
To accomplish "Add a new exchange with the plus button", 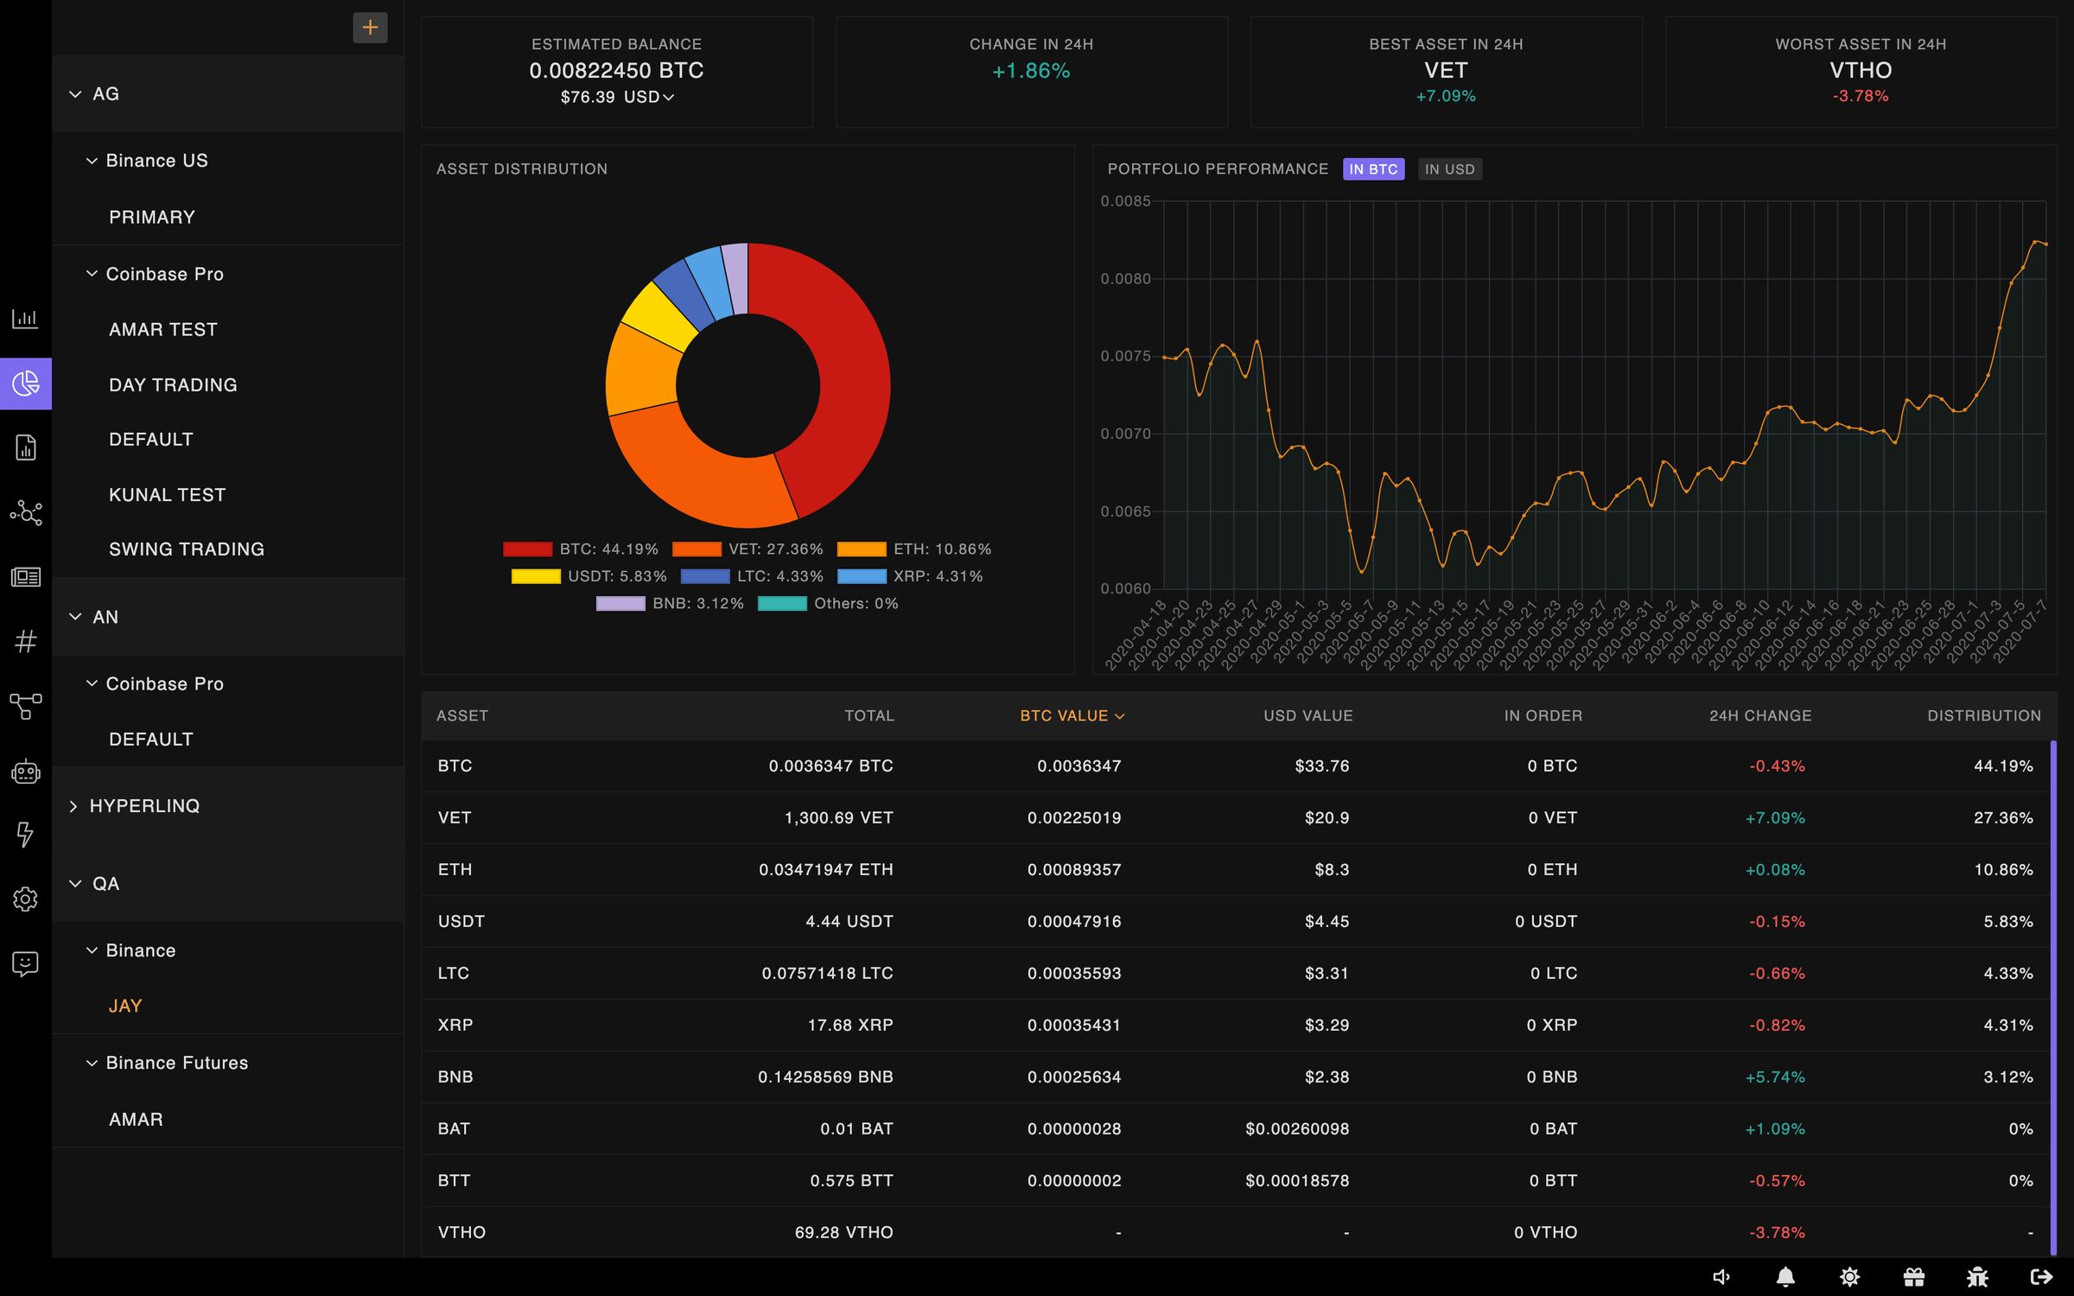I will coord(370,27).
